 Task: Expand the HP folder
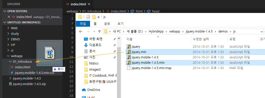point(8,45)
